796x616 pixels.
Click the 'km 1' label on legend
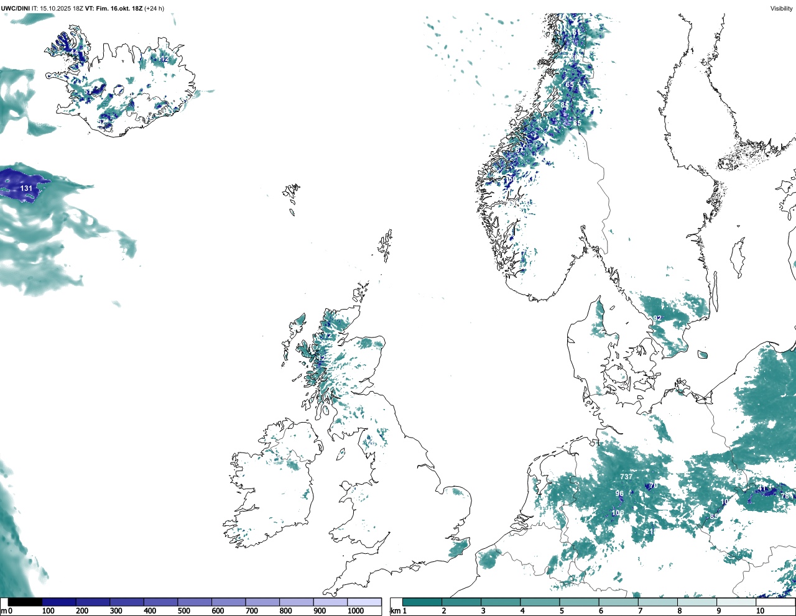point(398,611)
